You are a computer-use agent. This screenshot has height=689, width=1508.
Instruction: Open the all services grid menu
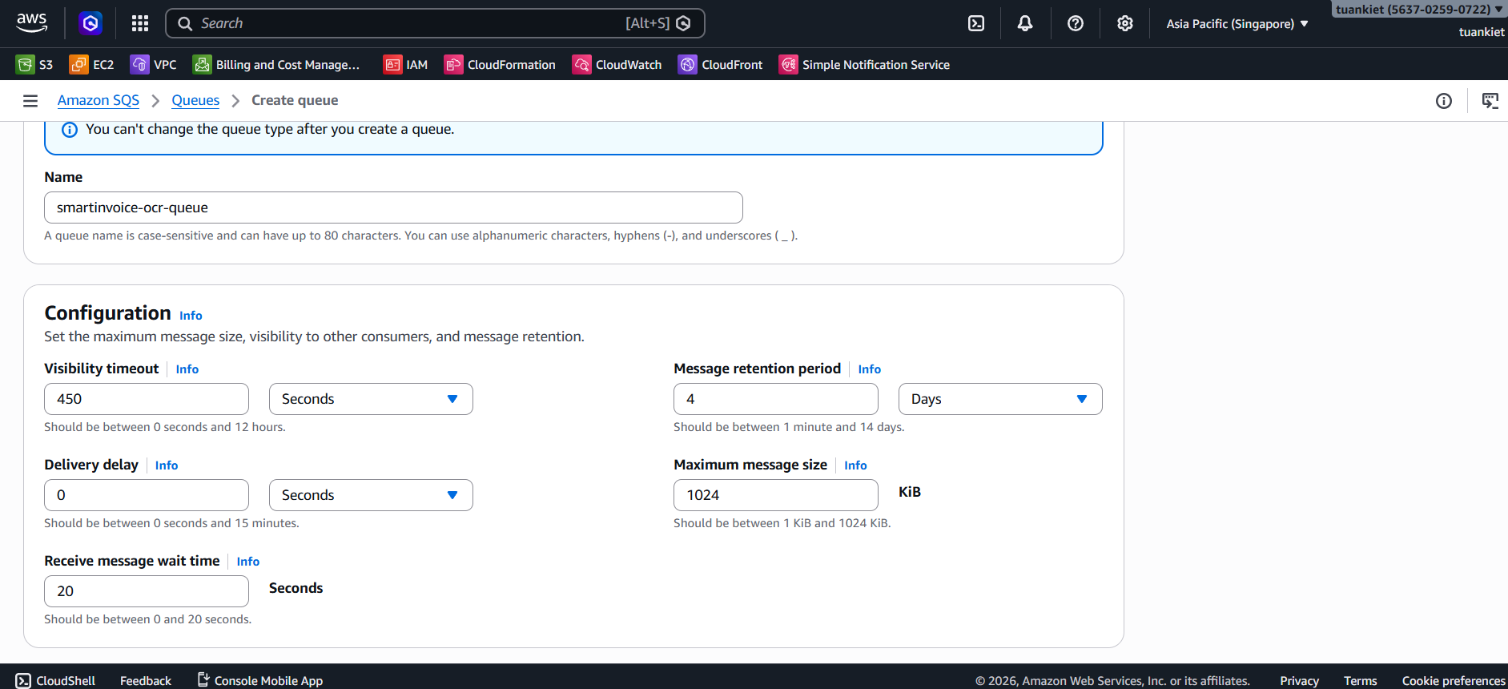click(x=140, y=23)
